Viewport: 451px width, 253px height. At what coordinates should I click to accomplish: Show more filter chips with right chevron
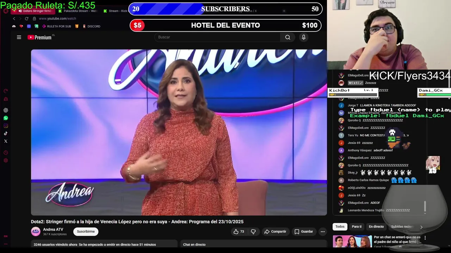pos(421,227)
